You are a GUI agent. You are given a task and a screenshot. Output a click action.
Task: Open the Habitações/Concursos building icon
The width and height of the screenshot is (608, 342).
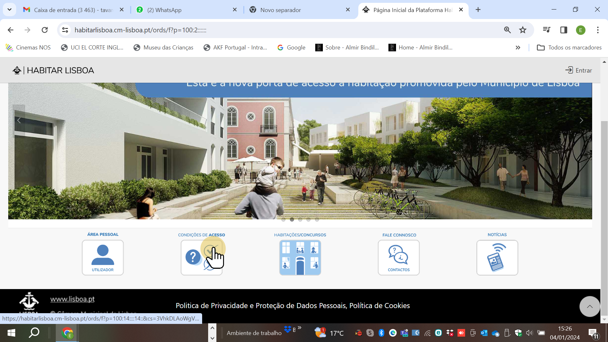(x=300, y=257)
